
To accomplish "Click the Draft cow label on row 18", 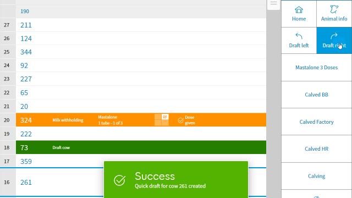I will pyautogui.click(x=61, y=147).
